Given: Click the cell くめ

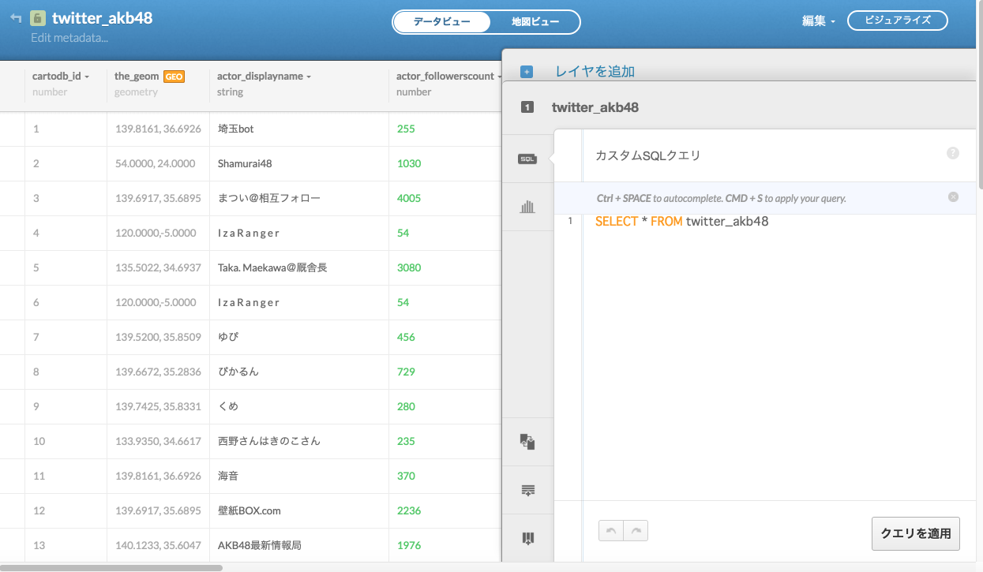Looking at the screenshot, I should click(x=228, y=406).
